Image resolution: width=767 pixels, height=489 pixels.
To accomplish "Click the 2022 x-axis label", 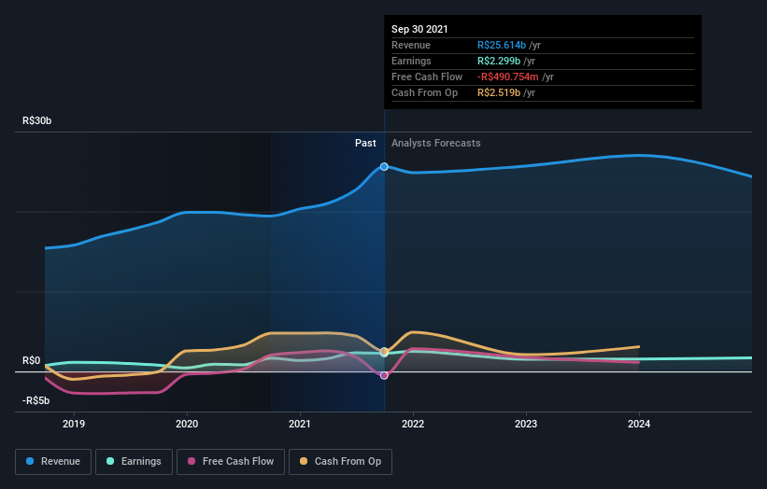I will click(x=413, y=424).
